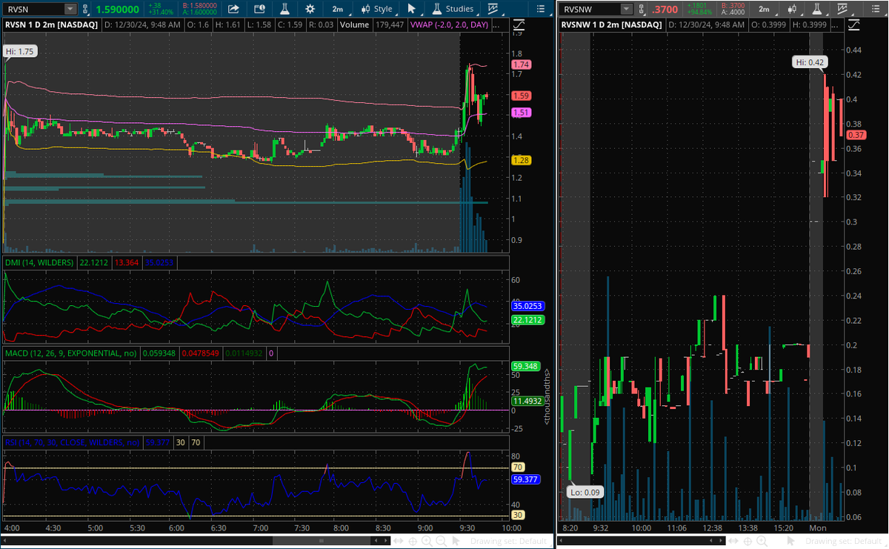Click the Volume study label in RVSN header
This screenshot has width=889, height=549.
(355, 24)
